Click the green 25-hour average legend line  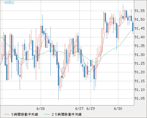pos(47,114)
